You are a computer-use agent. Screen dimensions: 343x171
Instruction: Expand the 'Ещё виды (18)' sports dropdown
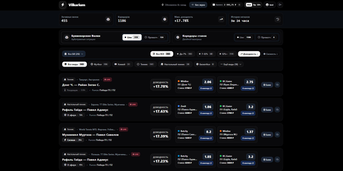tap(231, 64)
